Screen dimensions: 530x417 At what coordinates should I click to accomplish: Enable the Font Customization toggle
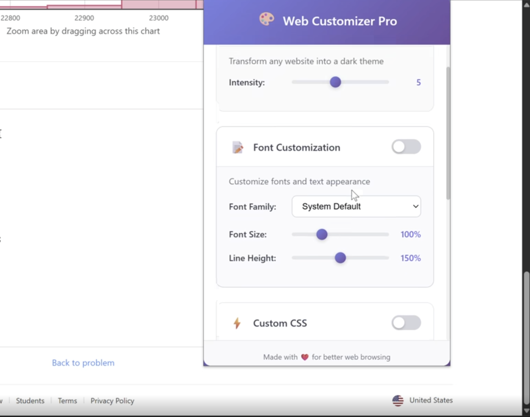pos(406,147)
